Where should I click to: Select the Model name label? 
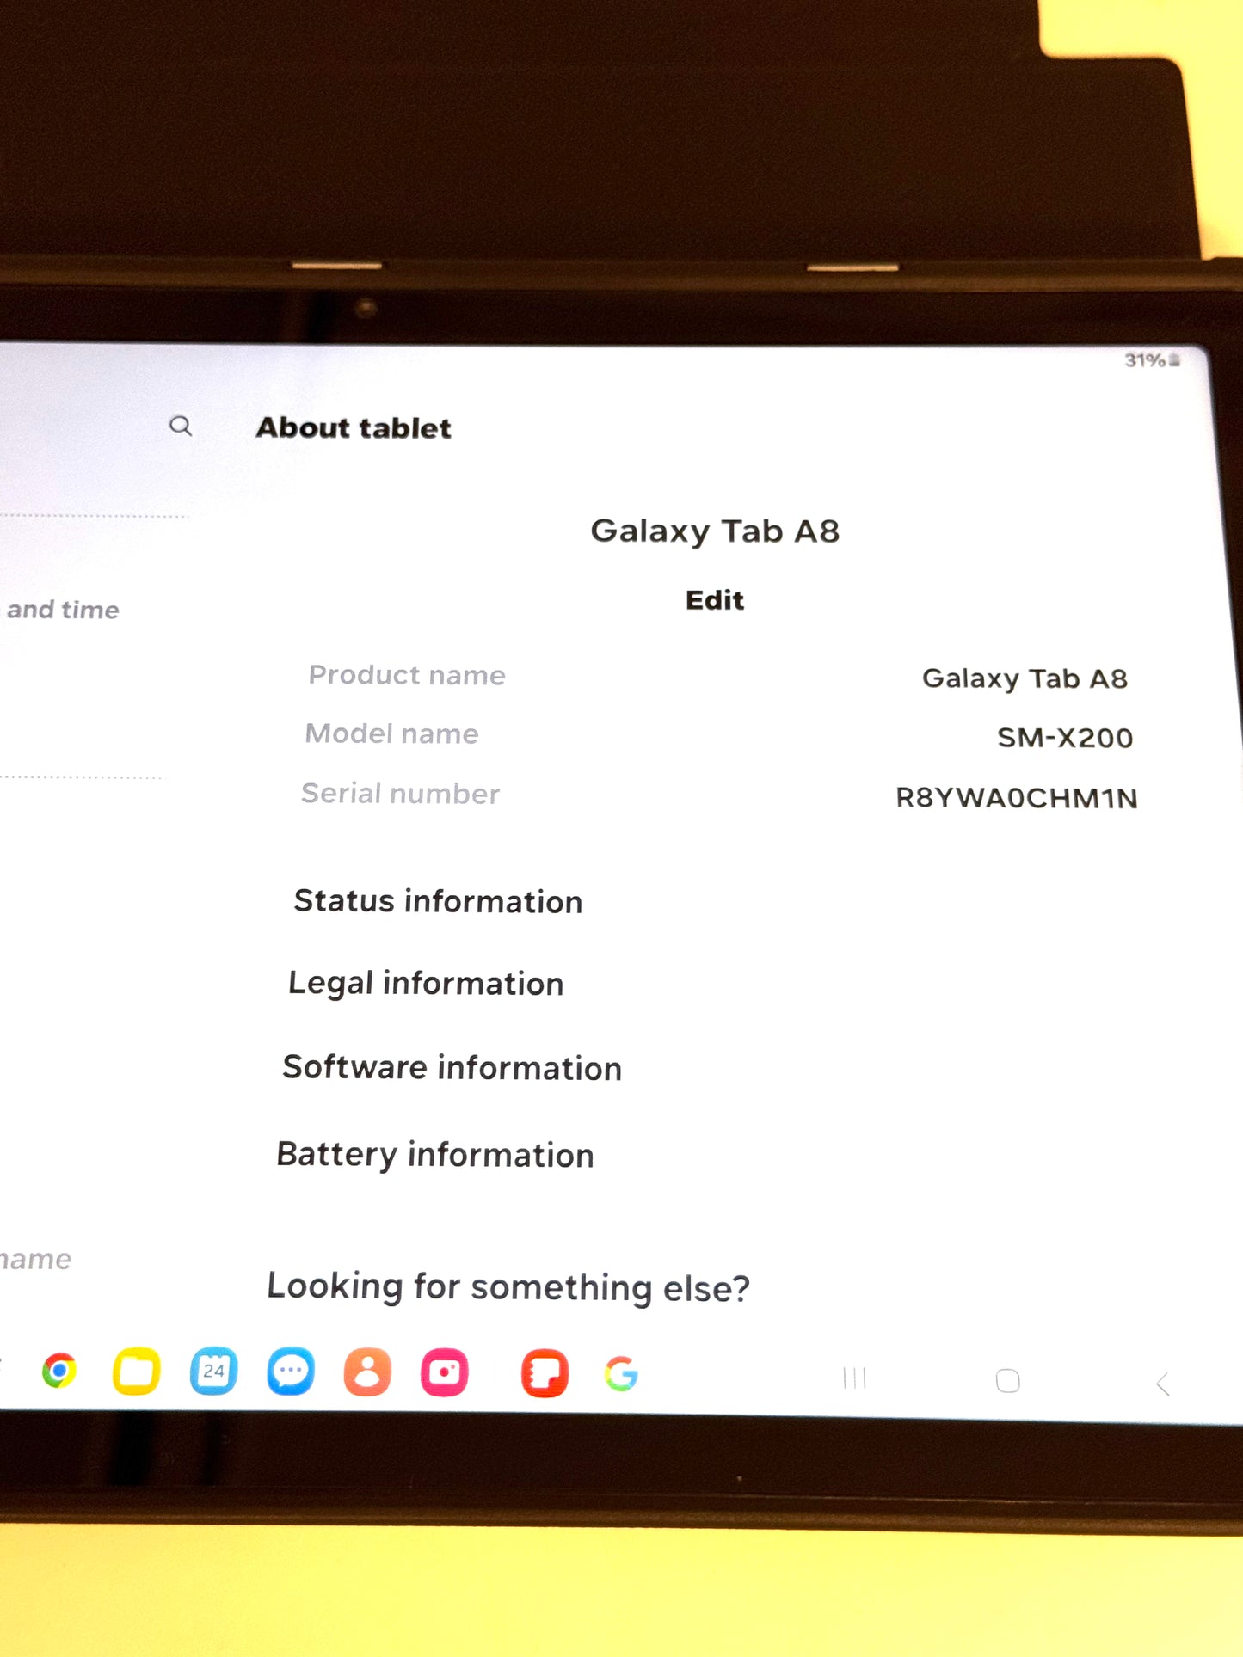click(391, 733)
